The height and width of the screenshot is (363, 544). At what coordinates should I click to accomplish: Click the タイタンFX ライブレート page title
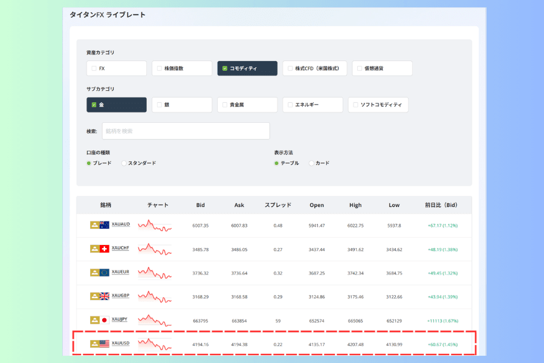tap(108, 15)
